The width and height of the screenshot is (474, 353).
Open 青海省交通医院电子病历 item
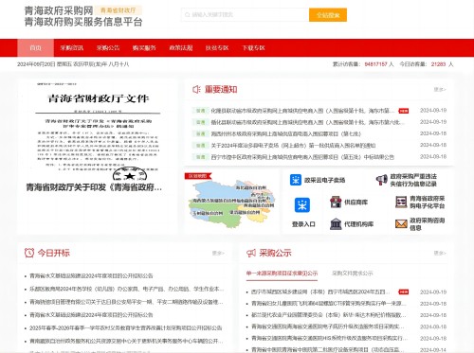point(328,327)
